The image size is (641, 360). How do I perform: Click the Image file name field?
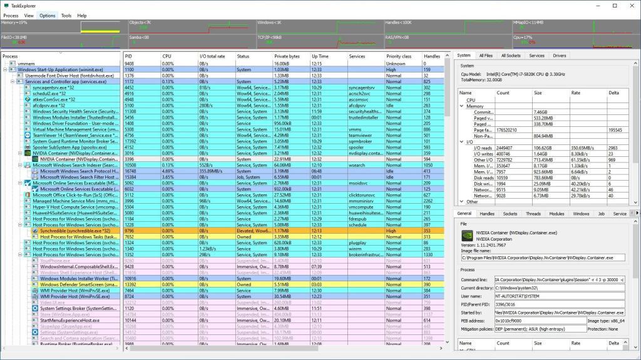543,257
